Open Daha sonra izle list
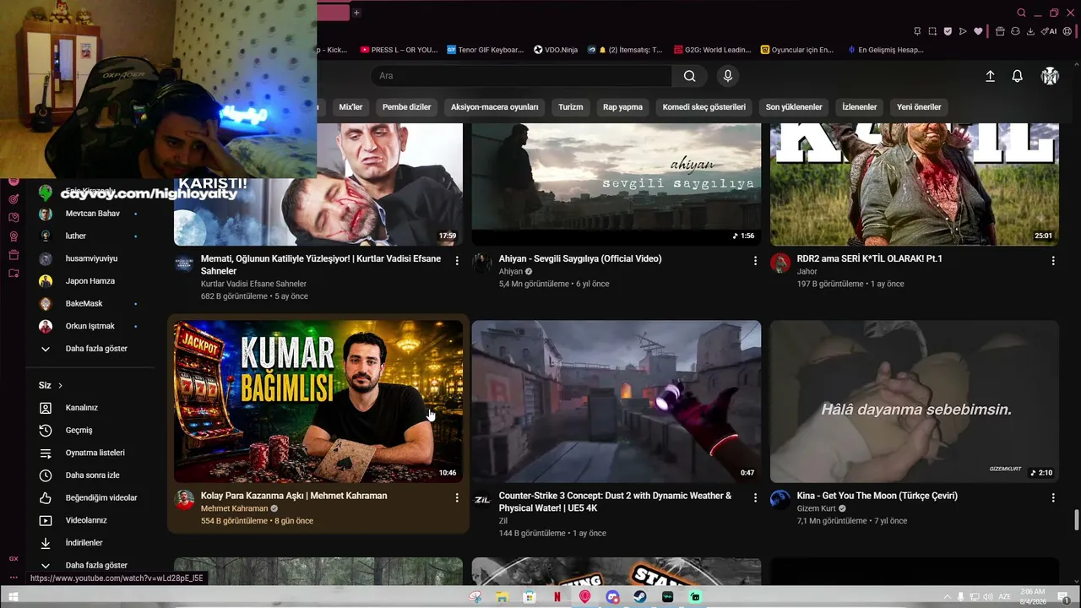 (92, 475)
